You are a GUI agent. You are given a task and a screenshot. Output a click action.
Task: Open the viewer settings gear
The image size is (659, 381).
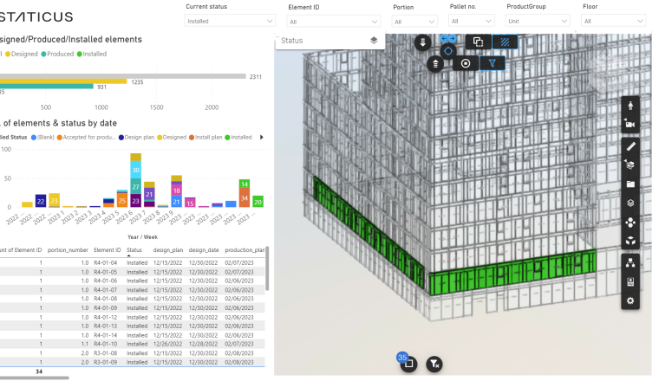click(x=630, y=300)
